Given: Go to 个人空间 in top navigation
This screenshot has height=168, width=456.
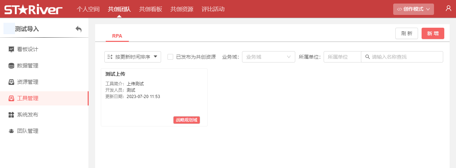Looking at the screenshot, I should pyautogui.click(x=88, y=9).
